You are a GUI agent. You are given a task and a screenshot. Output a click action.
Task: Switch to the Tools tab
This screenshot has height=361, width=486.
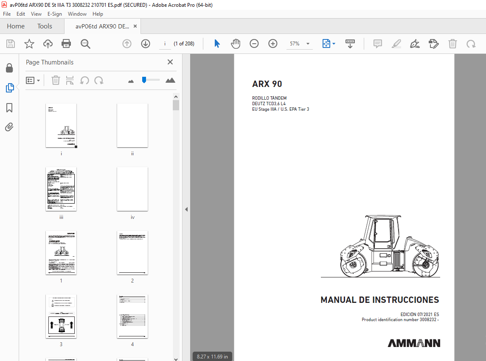pyautogui.click(x=45, y=26)
